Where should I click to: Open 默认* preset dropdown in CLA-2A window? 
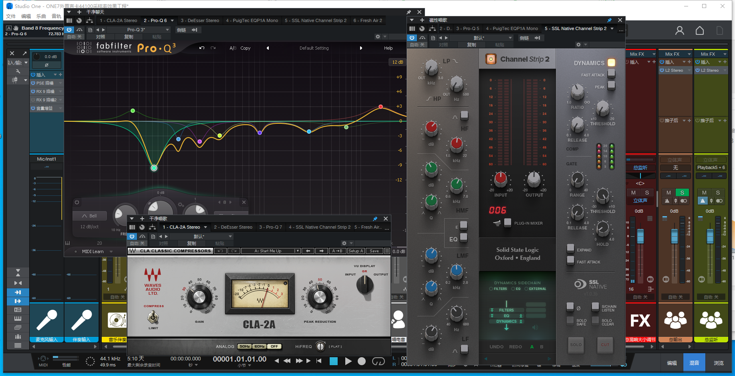(x=201, y=236)
